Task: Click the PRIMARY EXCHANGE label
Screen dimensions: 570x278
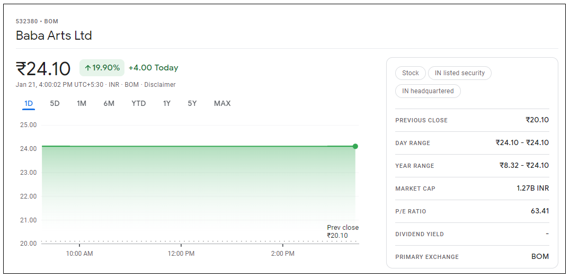Action: click(427, 257)
